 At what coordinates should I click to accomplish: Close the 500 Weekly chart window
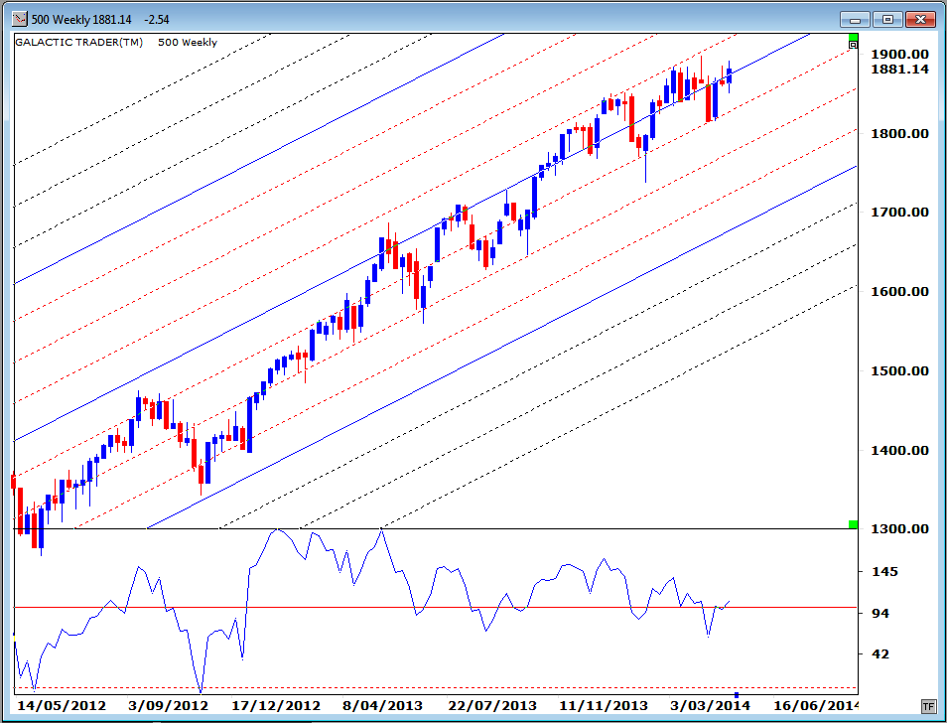pos(920,19)
